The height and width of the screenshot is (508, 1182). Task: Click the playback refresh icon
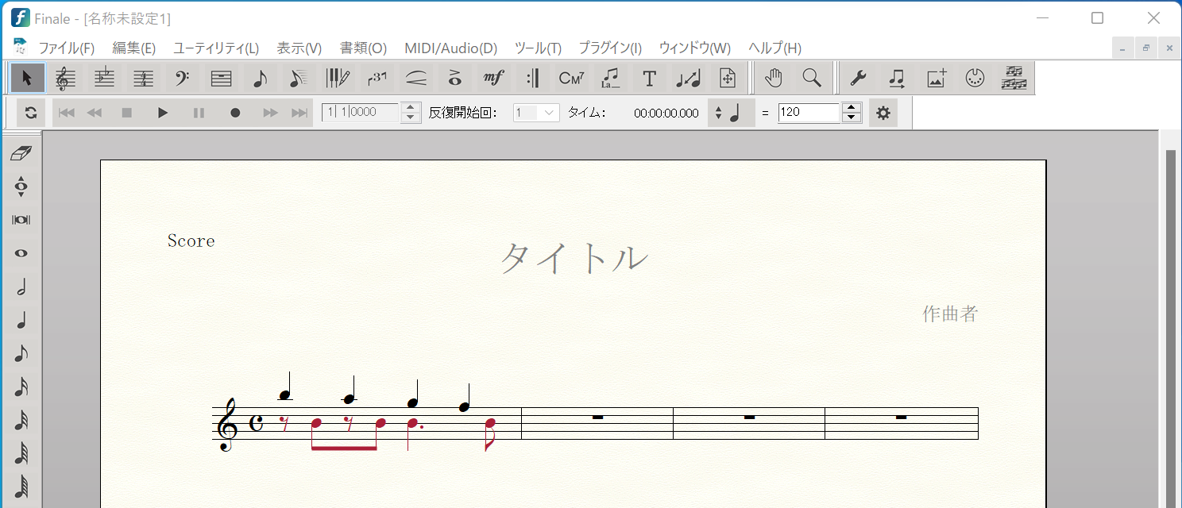pyautogui.click(x=30, y=113)
